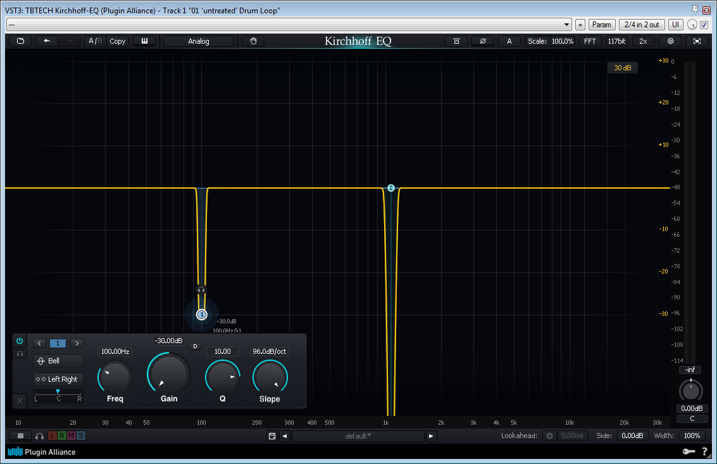Image resolution: width=717 pixels, height=464 pixels.
Task: Open help via the question mark
Action: click(x=704, y=451)
